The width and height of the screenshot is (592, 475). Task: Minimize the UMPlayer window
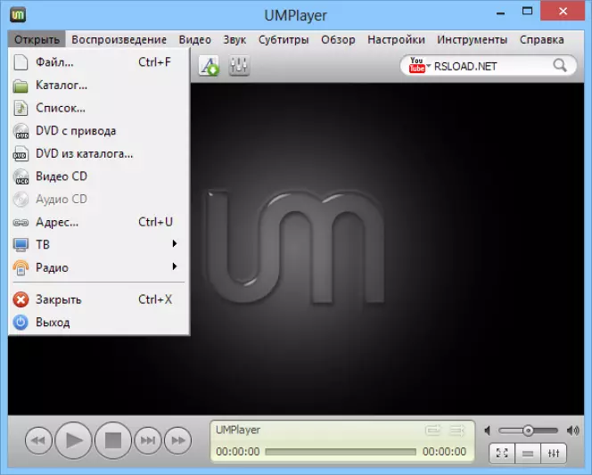501,12
